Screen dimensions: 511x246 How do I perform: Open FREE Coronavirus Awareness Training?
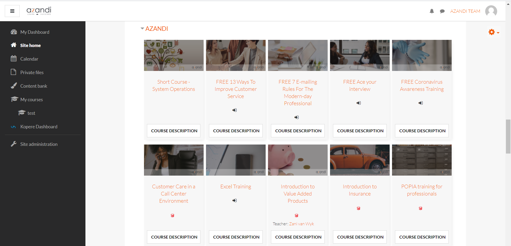422,86
